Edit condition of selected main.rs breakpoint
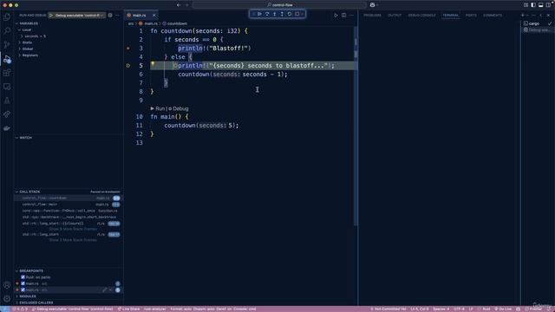Screen dimensions: 555x312 coord(104,289)
